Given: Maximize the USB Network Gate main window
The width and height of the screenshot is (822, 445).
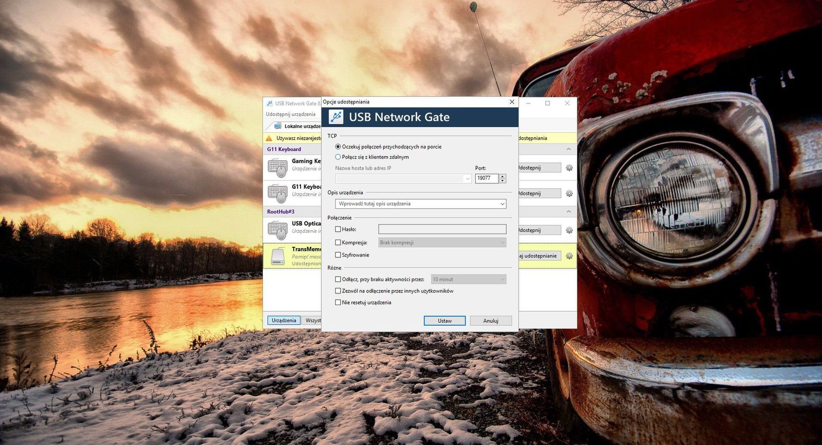Looking at the screenshot, I should click(x=548, y=103).
